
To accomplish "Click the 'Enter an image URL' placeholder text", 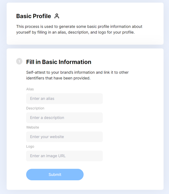I will click(x=48, y=156).
